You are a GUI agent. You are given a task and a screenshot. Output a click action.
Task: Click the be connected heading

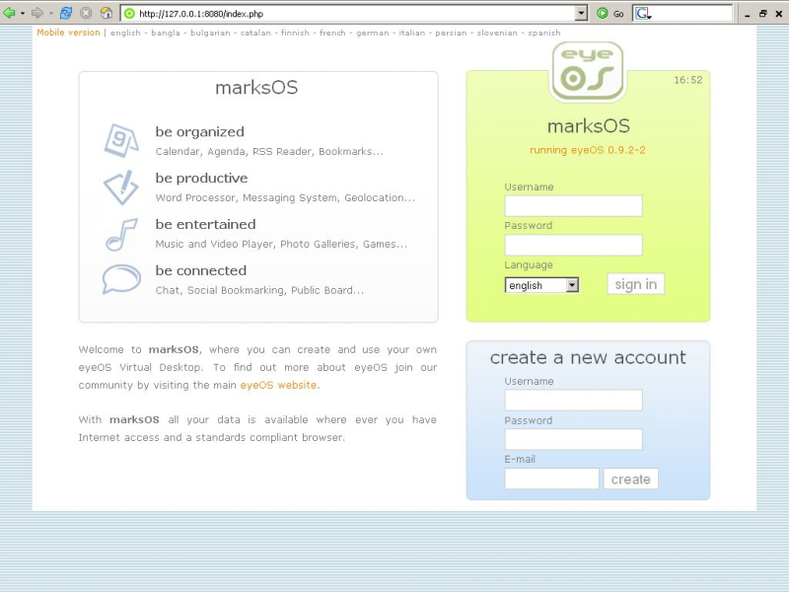pos(201,270)
